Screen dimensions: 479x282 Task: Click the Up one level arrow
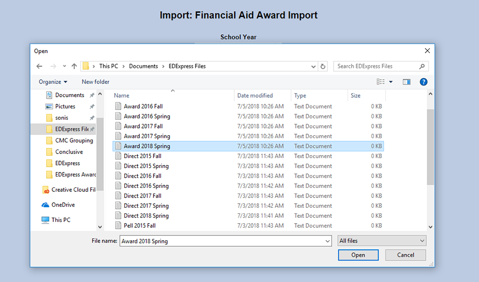tap(74, 66)
